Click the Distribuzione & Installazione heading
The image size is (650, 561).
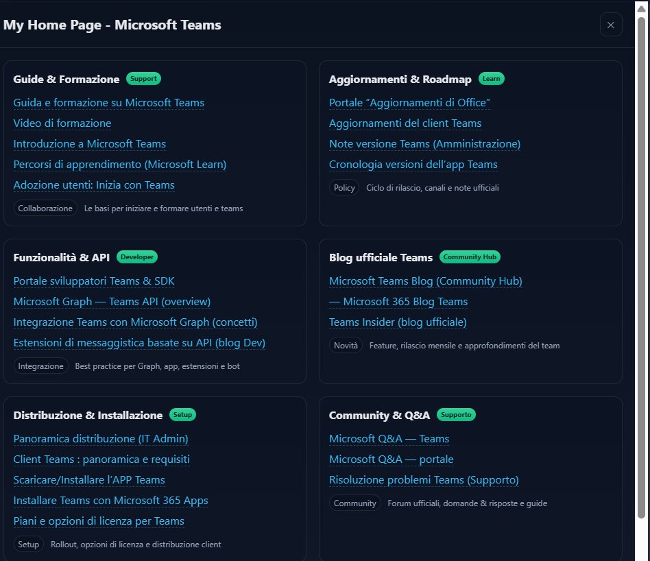(88, 415)
